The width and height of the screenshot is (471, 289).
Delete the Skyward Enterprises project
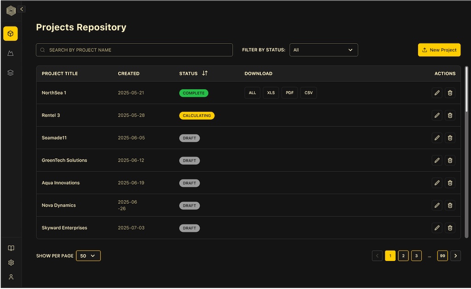click(450, 227)
